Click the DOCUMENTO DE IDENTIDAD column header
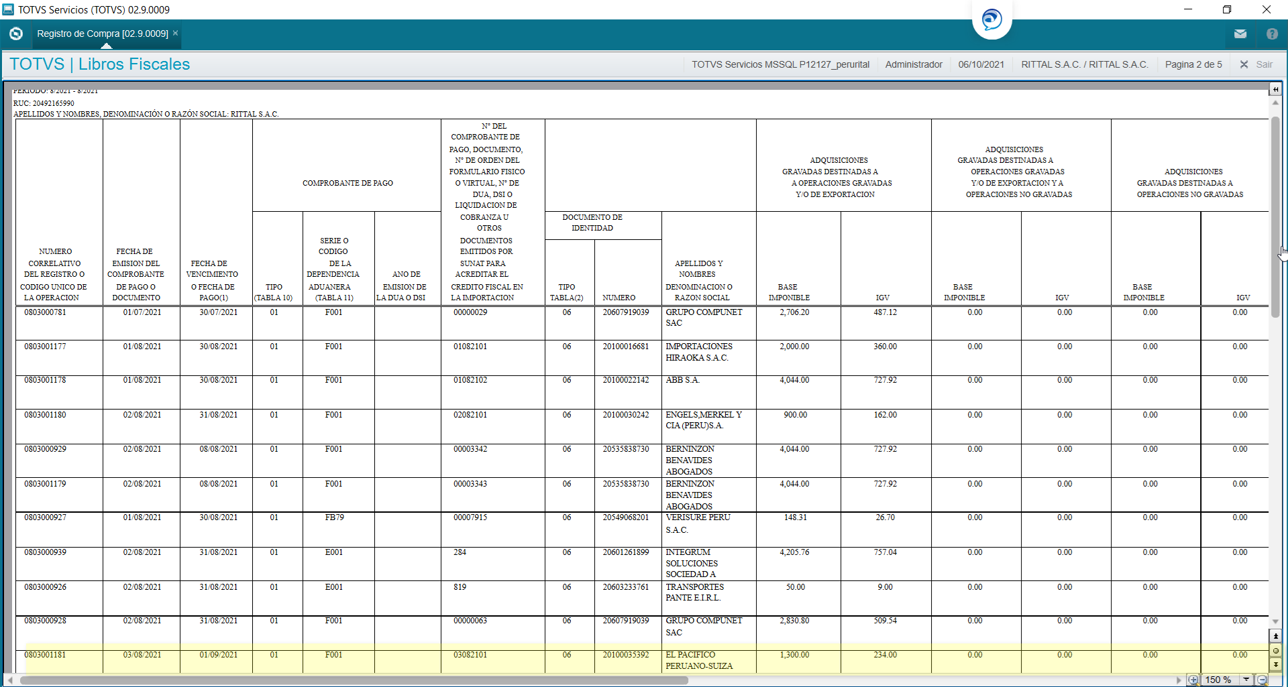 [592, 223]
